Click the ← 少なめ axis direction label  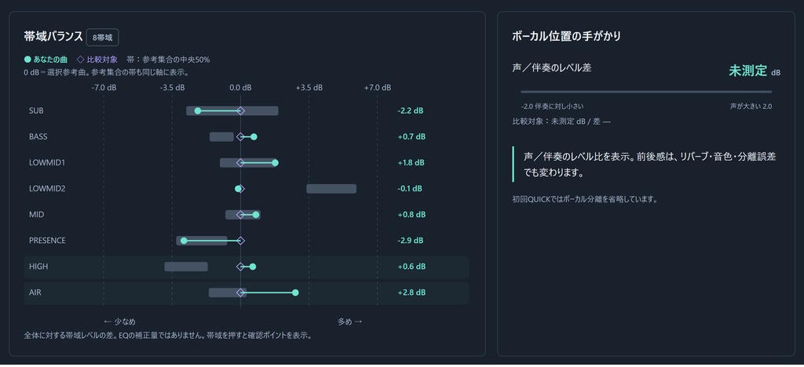click(120, 322)
